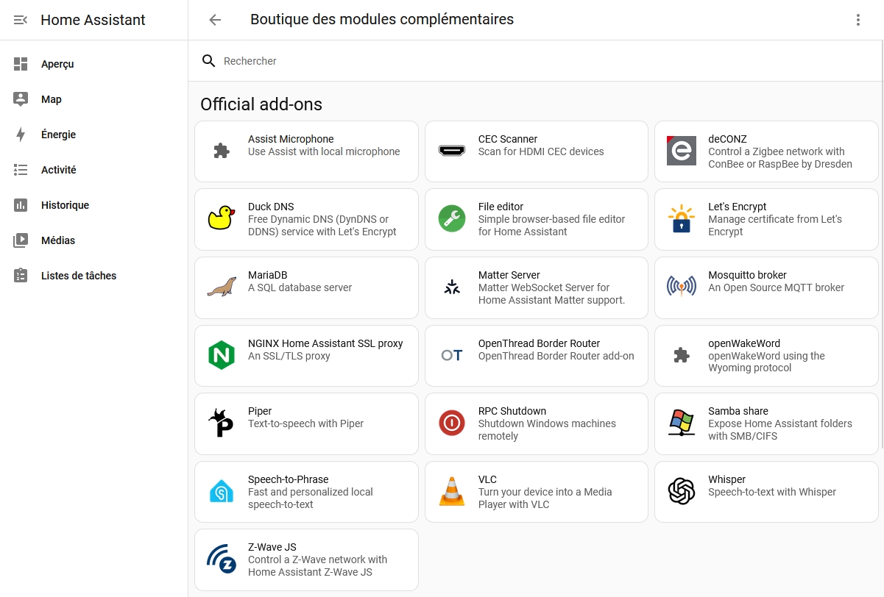The width and height of the screenshot is (884, 597).
Task: Click the Z-Wave JS logo icon
Action: coord(221,559)
